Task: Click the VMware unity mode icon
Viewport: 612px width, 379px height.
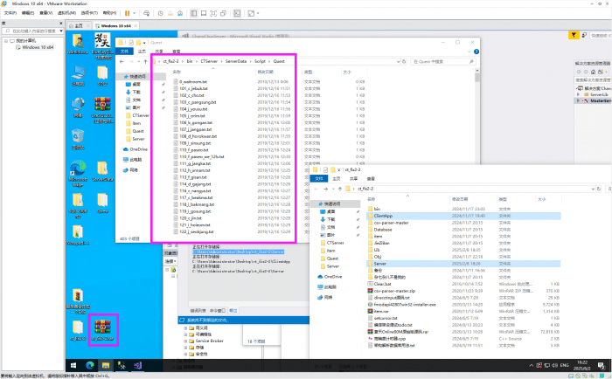Action: click(223, 13)
